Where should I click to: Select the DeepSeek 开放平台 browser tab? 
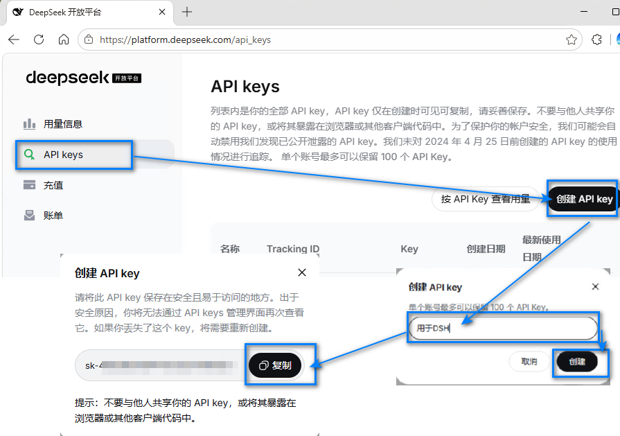point(90,12)
